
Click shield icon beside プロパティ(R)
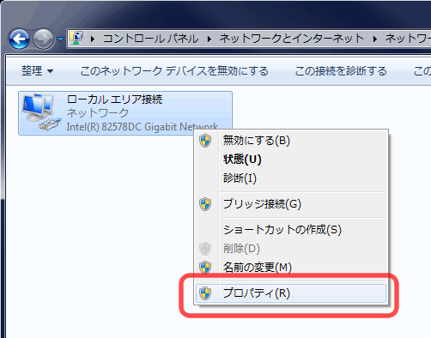coord(205,293)
